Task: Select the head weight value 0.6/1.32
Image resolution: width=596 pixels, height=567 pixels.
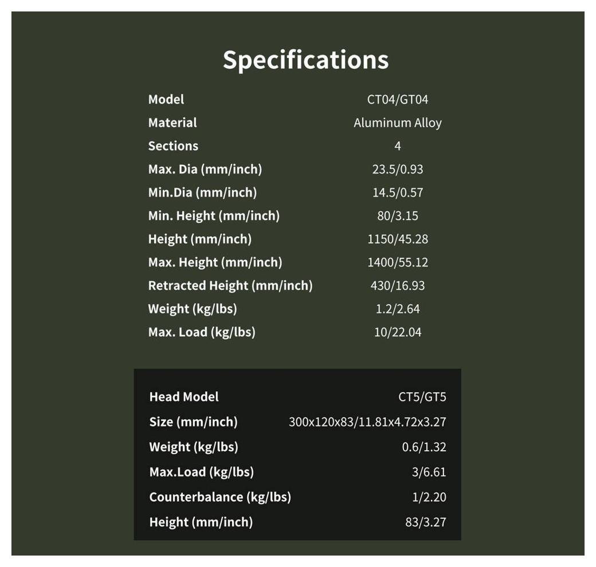Action: pos(424,447)
